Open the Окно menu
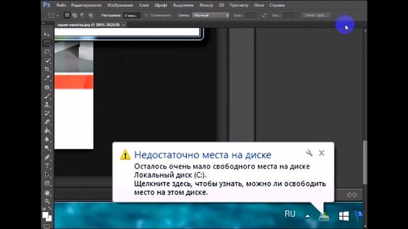Image resolution: width=408 pixels, height=229 pixels. (259, 5)
